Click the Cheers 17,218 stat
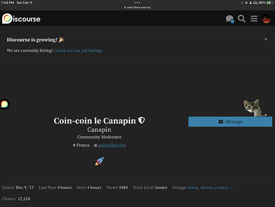The height and width of the screenshot is (207, 275). click(16, 199)
